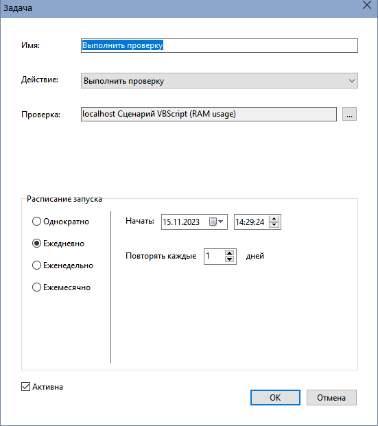Close the Задача dialog window
This screenshot has width=378, height=426.
click(367, 5)
